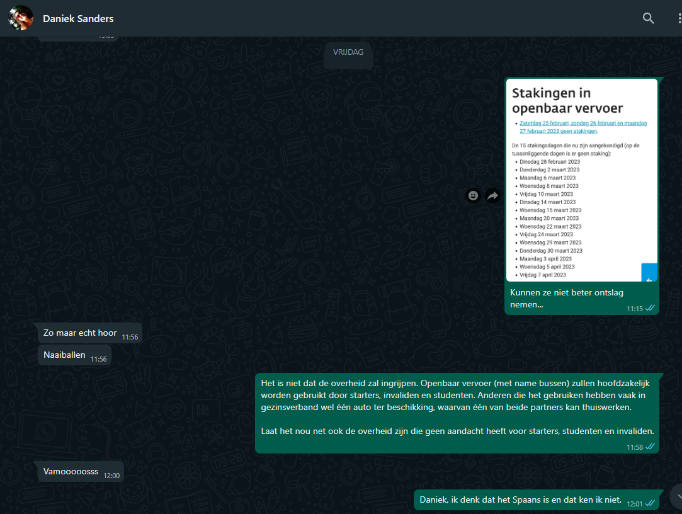Click the contact name Daniek Sanders
682x514 pixels.
point(78,19)
